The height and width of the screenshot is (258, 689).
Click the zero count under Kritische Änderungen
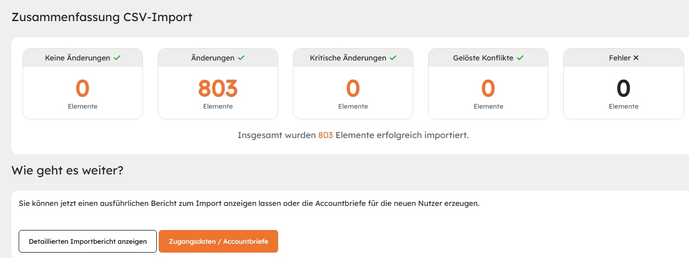tap(353, 88)
